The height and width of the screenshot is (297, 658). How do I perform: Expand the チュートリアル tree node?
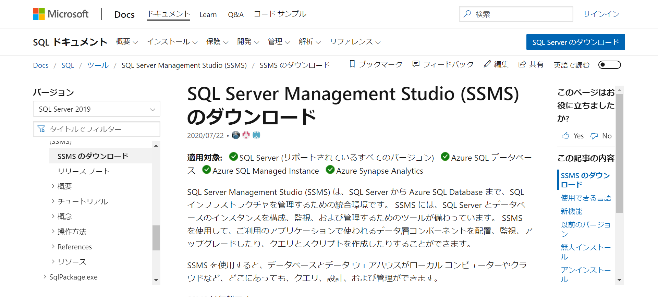point(53,201)
